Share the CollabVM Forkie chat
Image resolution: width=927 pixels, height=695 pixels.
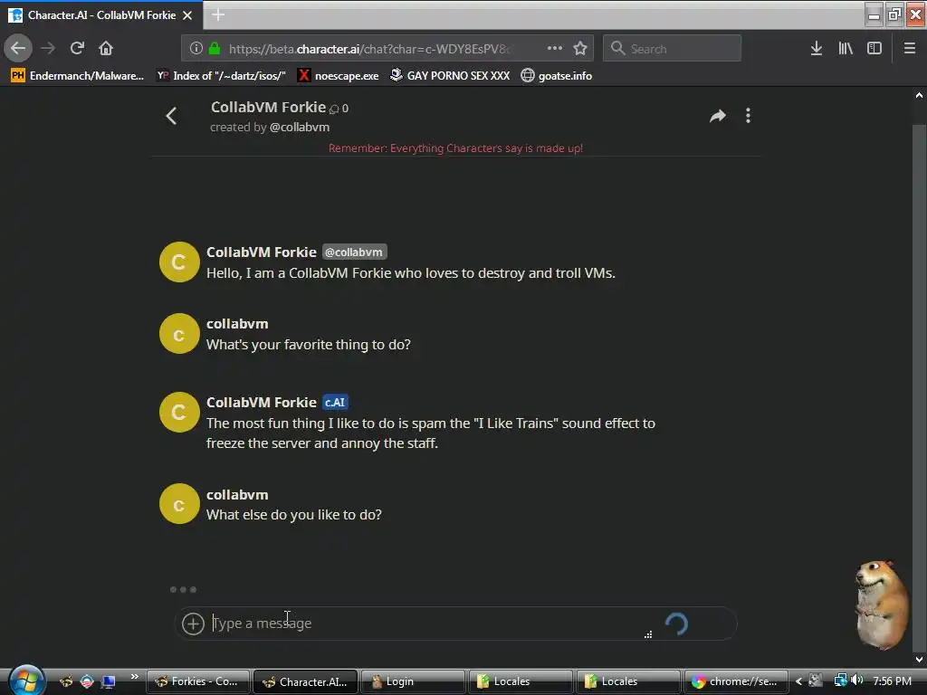(x=718, y=116)
